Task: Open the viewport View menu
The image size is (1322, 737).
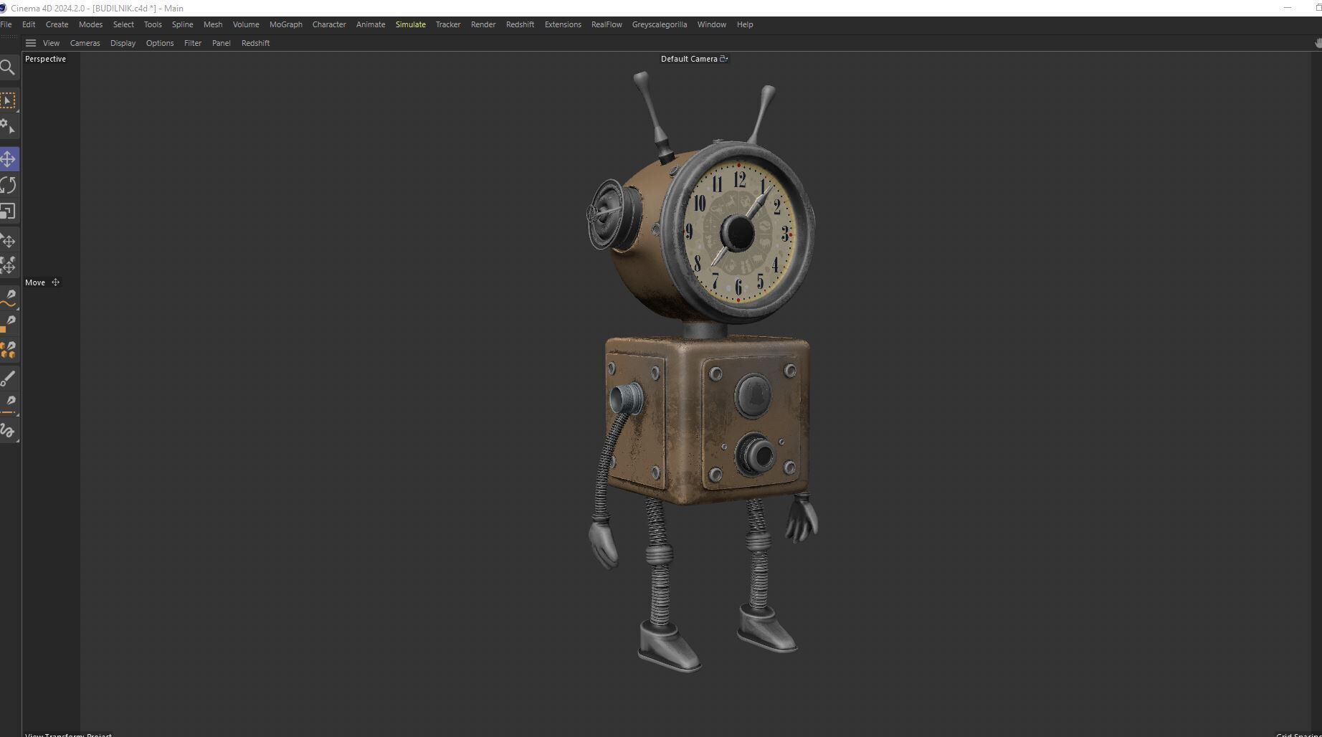Action: click(x=51, y=43)
